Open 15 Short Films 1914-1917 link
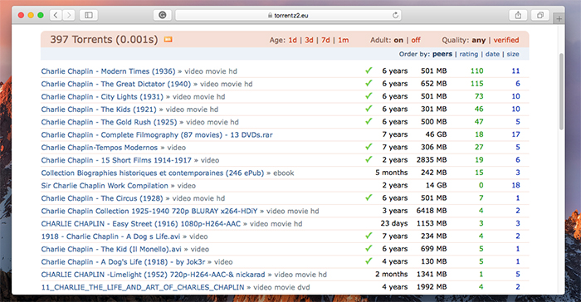 (x=116, y=160)
